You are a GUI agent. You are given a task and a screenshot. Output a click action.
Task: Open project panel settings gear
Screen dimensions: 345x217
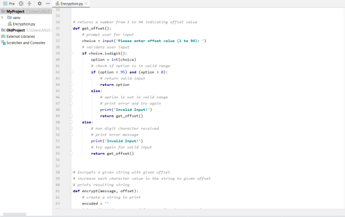[39, 4]
